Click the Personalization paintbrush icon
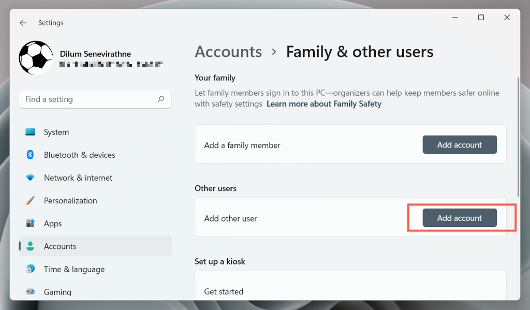Screen dimensions: 530x310 coord(30,200)
